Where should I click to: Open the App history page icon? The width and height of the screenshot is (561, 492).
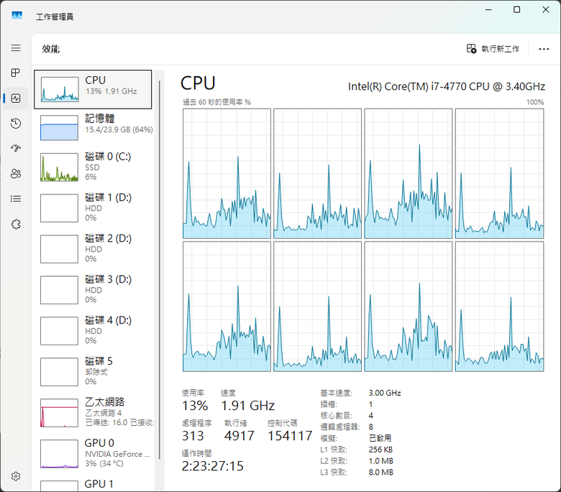point(16,124)
